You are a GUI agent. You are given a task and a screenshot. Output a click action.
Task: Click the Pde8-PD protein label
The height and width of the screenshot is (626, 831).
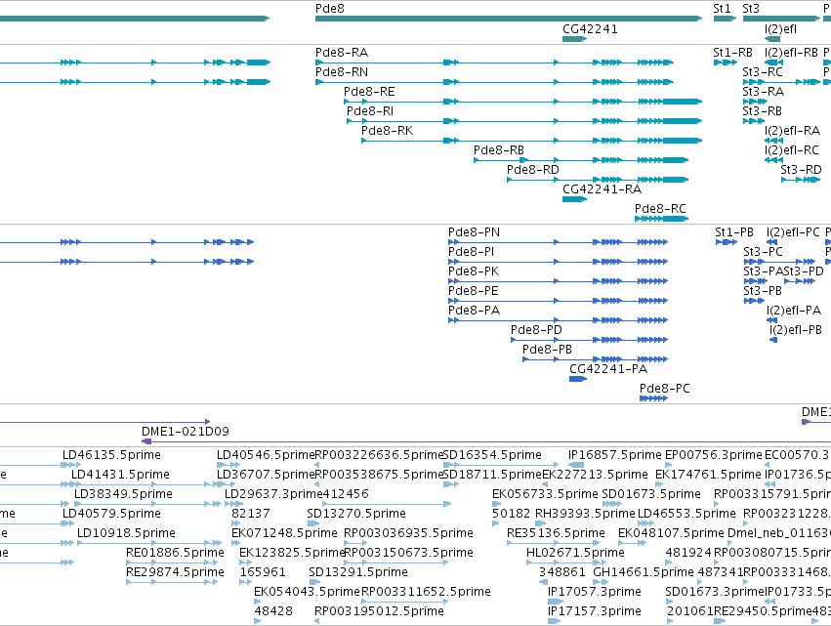coord(536,330)
